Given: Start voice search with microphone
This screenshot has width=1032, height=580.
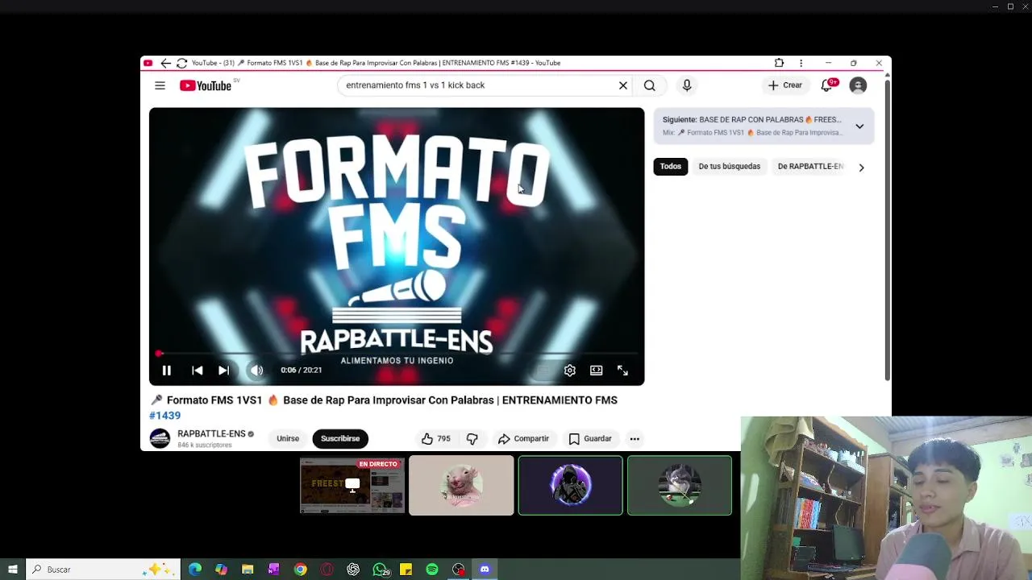Looking at the screenshot, I should tap(687, 85).
